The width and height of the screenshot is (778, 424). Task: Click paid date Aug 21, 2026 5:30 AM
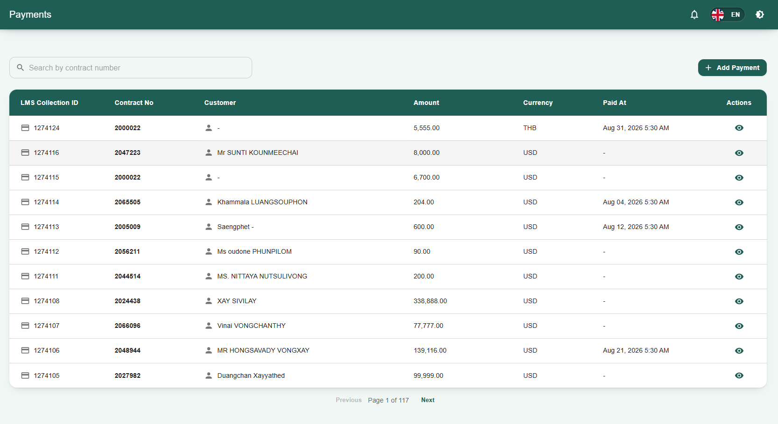tap(636, 350)
